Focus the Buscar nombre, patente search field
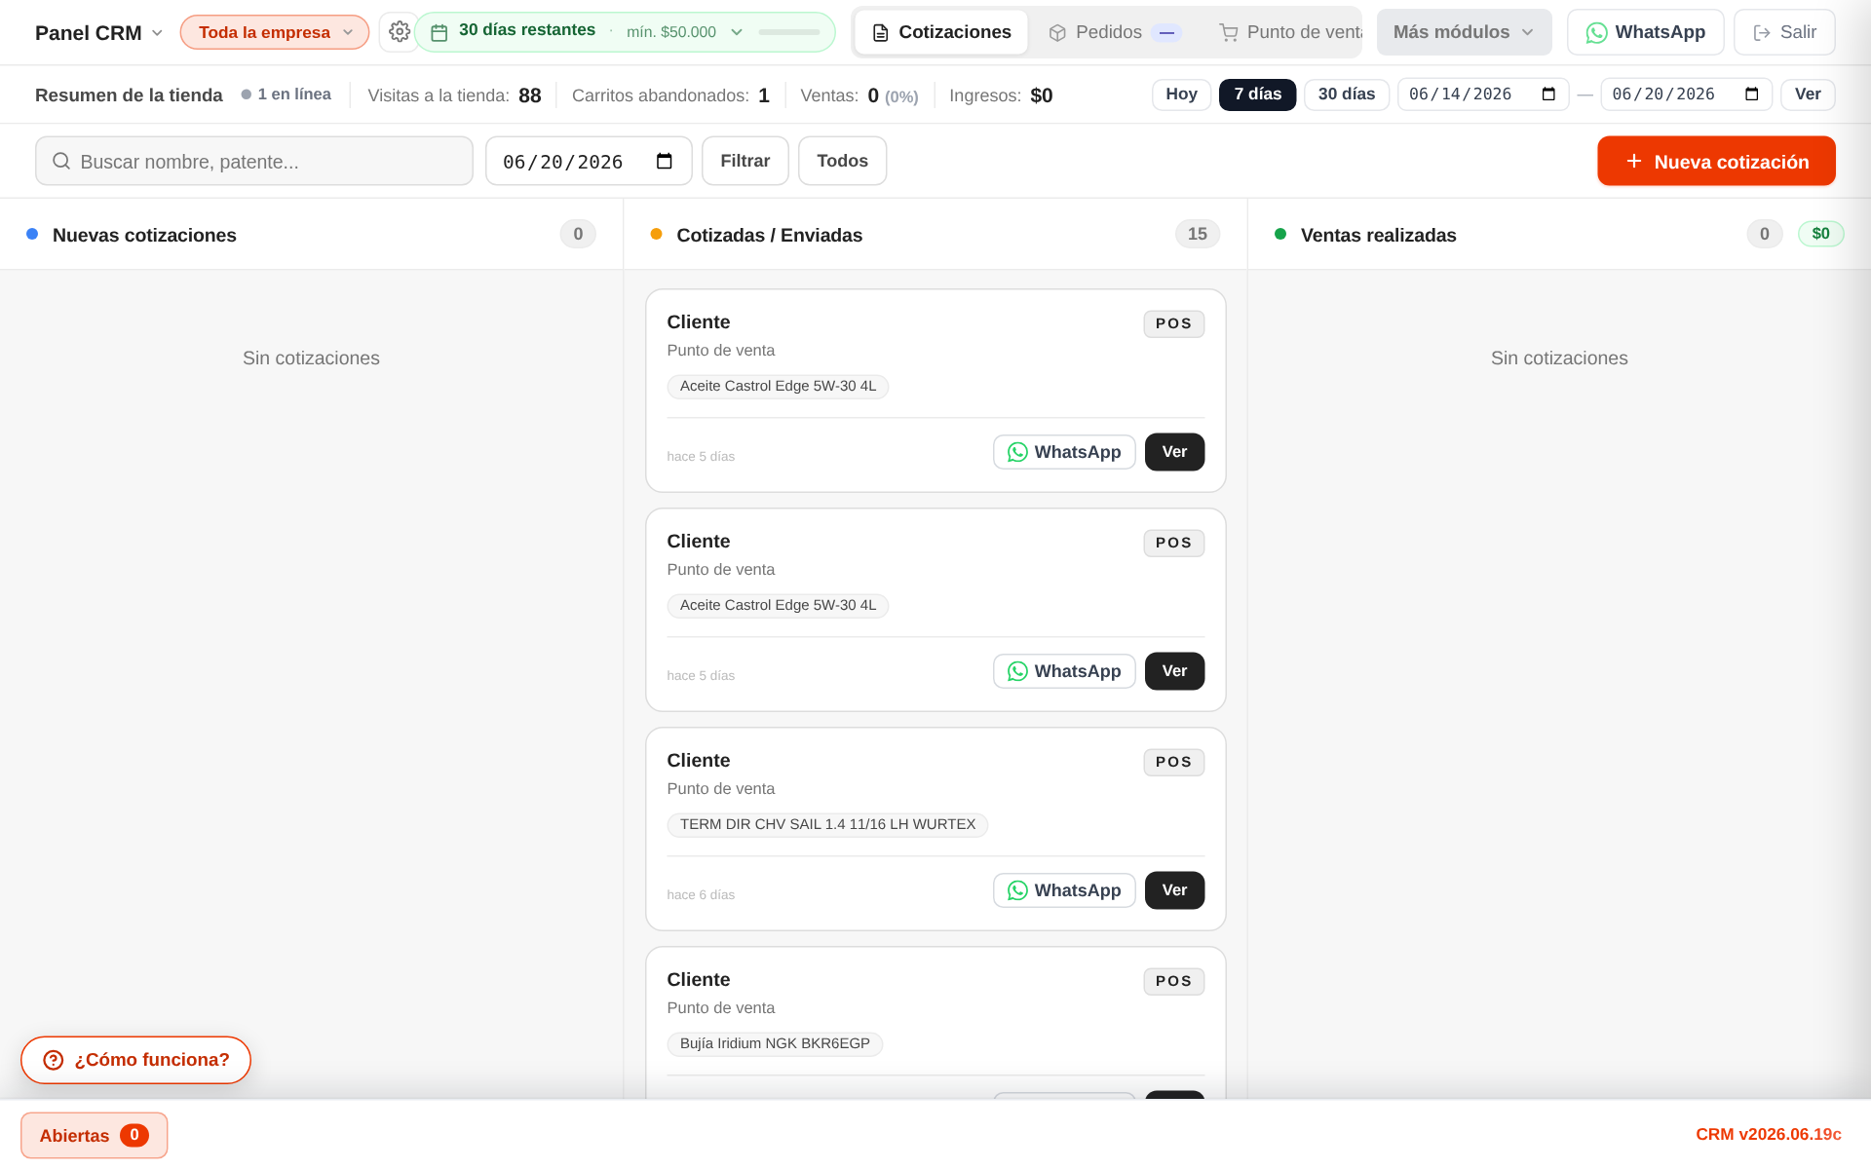 254,161
